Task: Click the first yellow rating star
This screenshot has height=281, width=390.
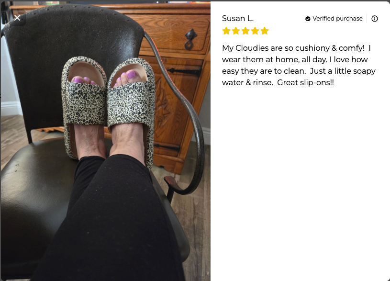Action: [x=226, y=31]
